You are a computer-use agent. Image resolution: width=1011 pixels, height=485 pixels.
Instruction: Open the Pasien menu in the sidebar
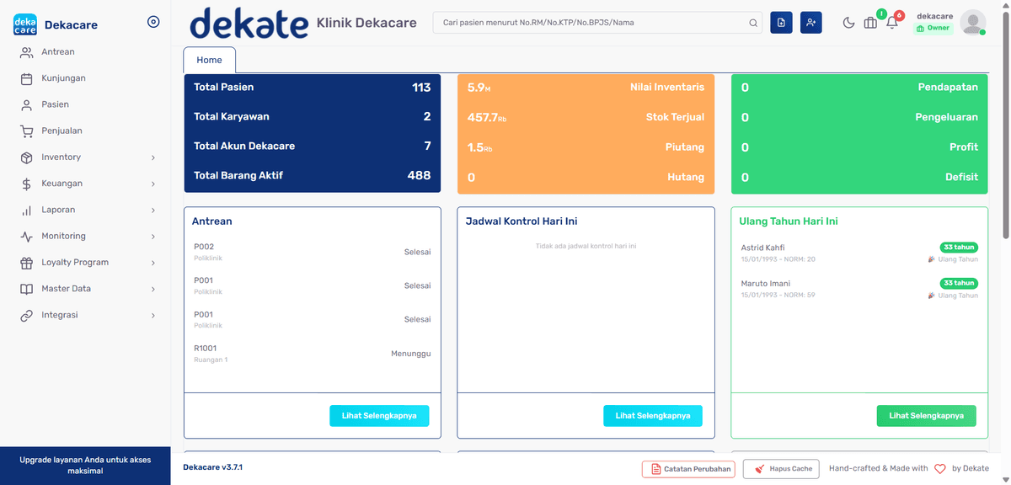[54, 104]
